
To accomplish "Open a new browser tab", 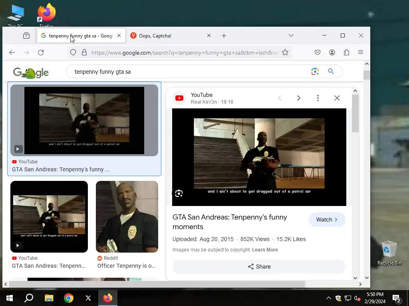I will [x=224, y=36].
